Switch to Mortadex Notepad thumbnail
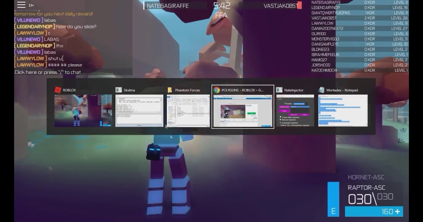The image size is (423, 222). (x=343, y=111)
